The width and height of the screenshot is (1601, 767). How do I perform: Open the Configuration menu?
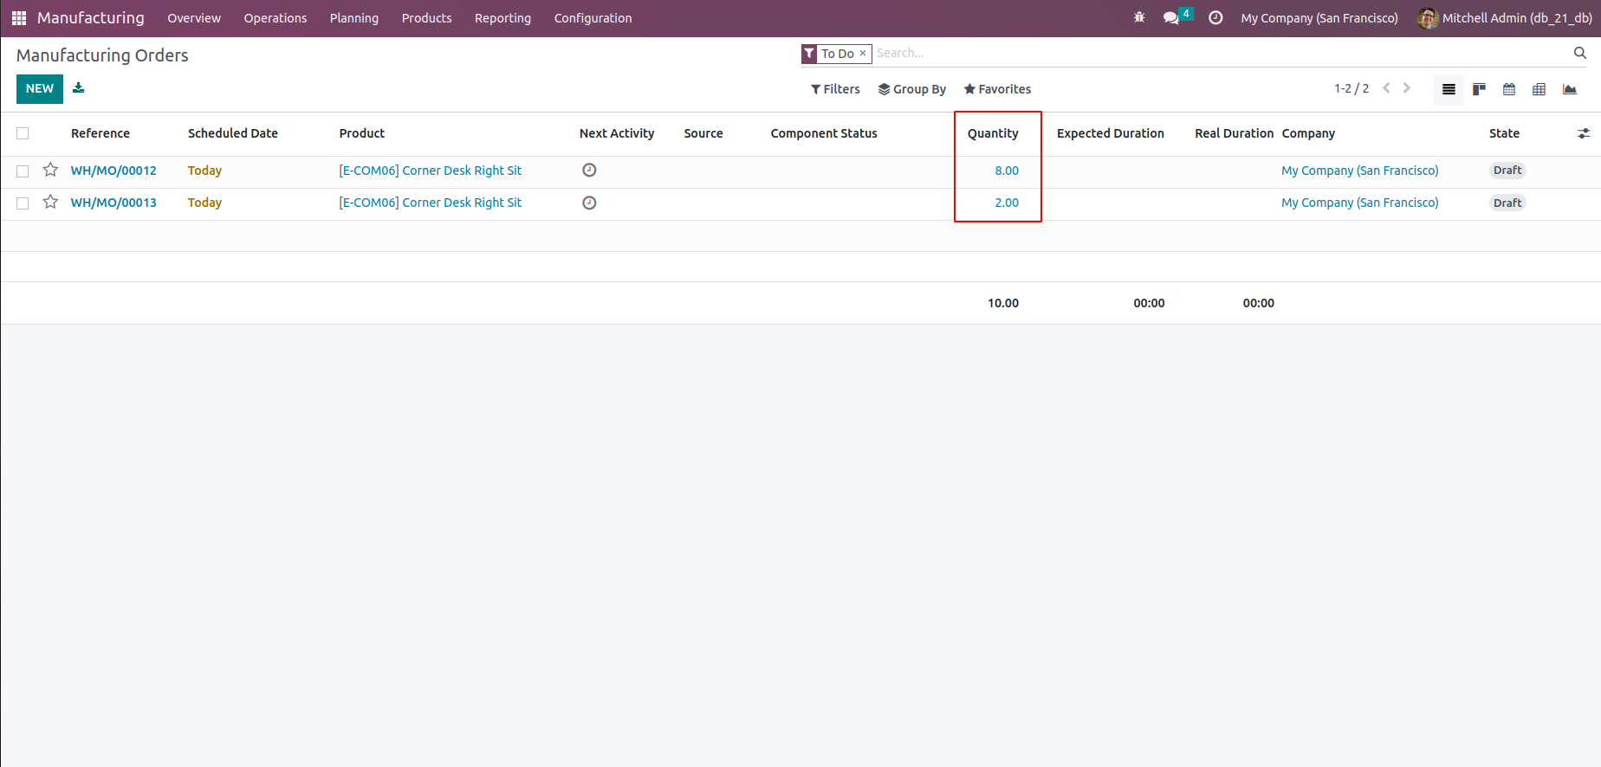593,18
